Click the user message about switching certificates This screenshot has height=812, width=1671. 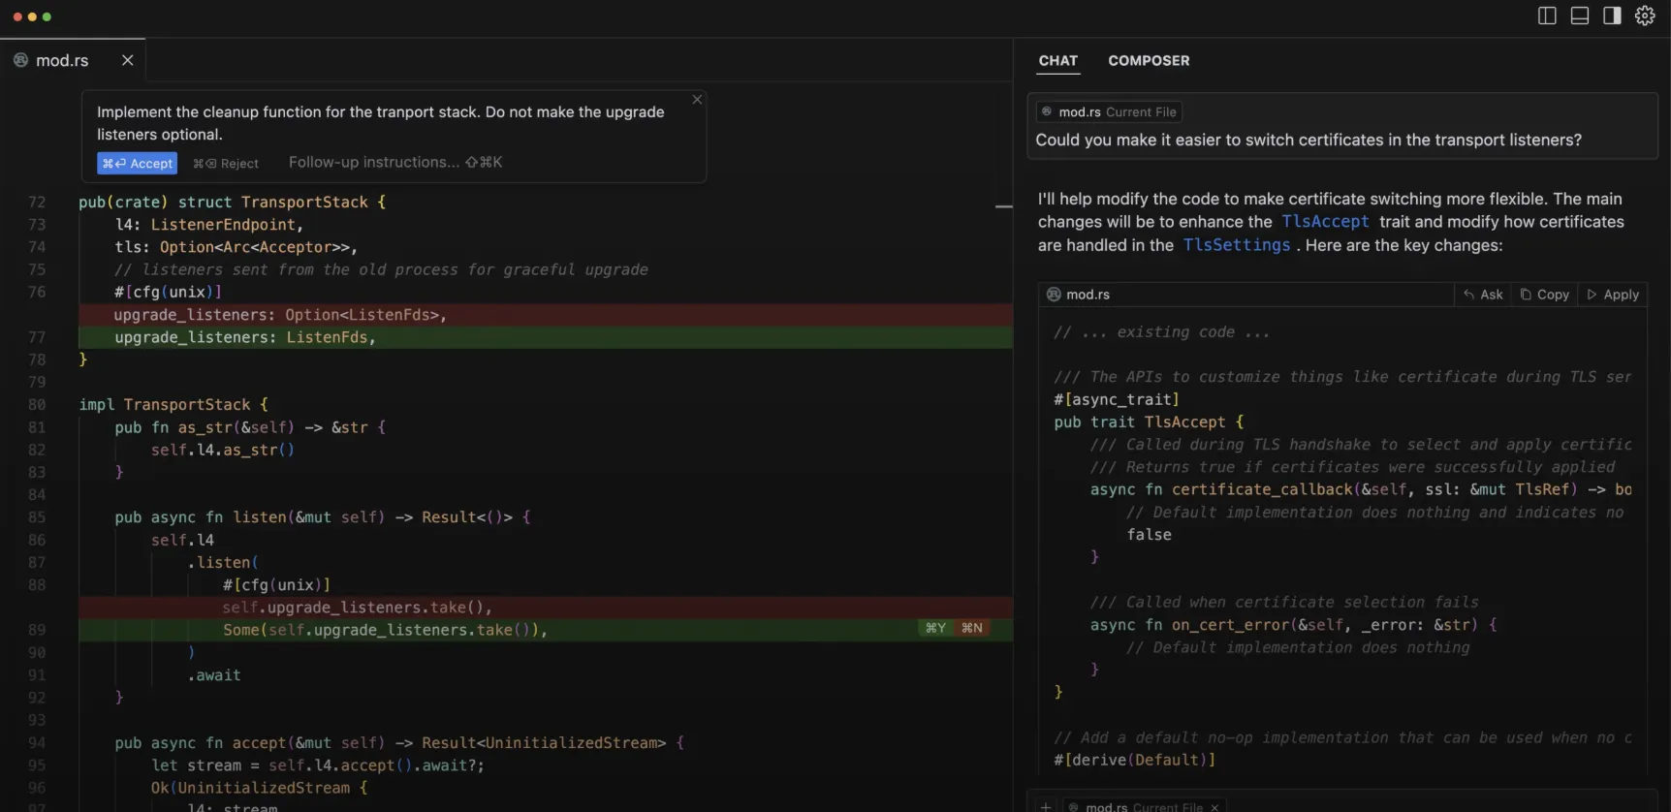tap(1308, 140)
